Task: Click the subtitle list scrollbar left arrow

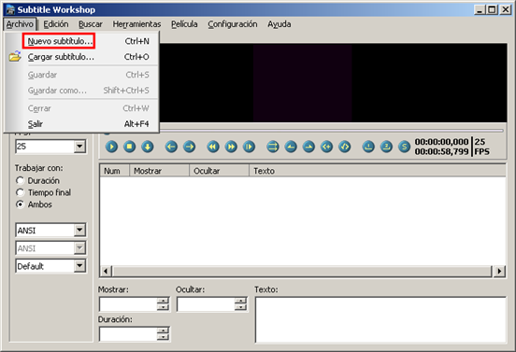Action: click(106, 271)
